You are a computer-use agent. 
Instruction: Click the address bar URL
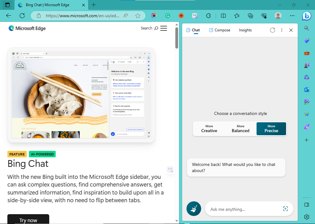click(82, 16)
